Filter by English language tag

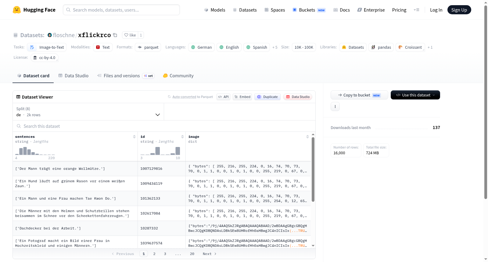coord(229,47)
